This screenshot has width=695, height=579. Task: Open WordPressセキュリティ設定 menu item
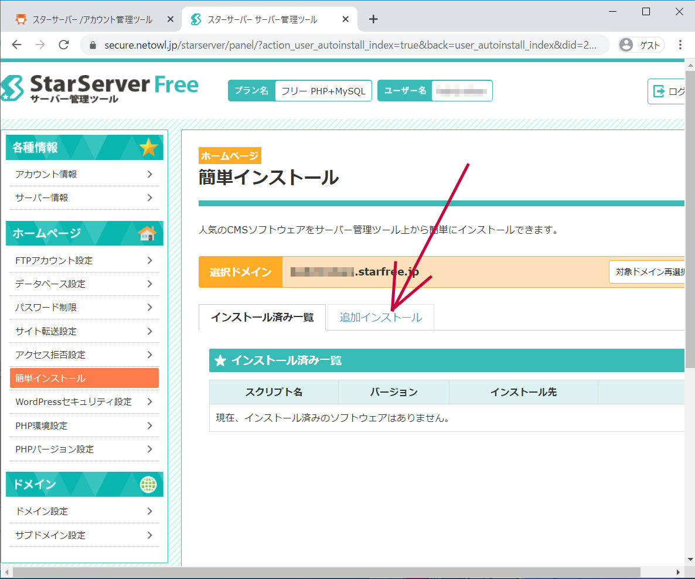(x=84, y=401)
